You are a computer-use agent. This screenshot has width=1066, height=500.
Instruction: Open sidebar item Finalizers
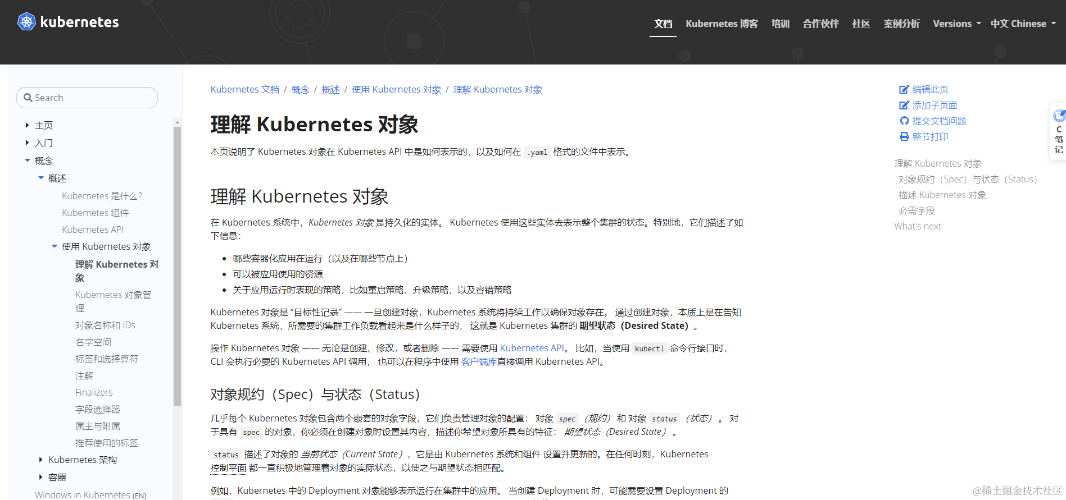coord(94,392)
